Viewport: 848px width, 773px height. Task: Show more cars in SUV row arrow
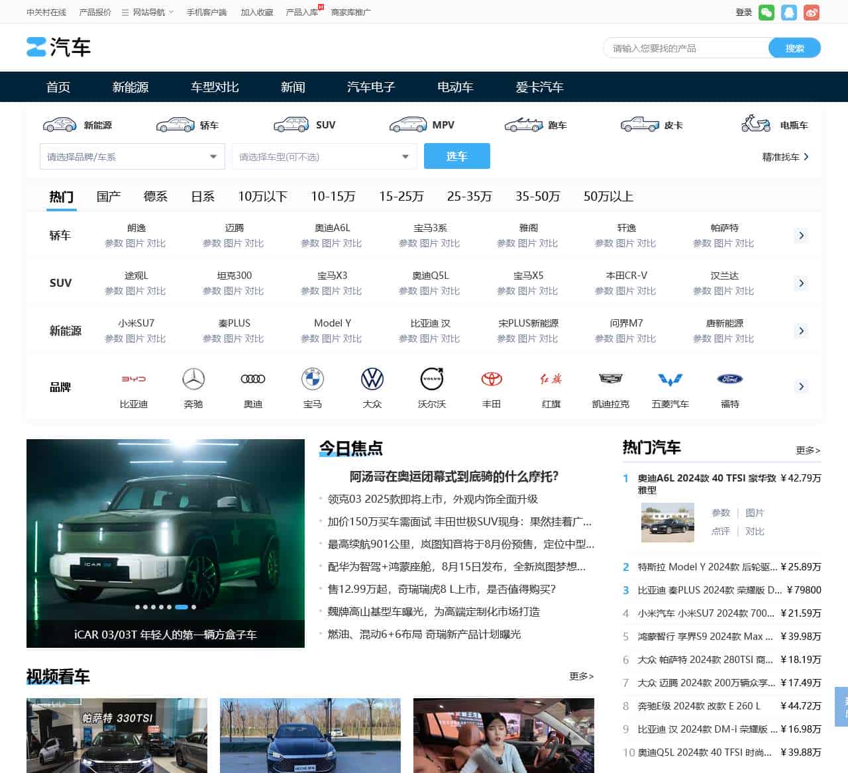point(801,283)
